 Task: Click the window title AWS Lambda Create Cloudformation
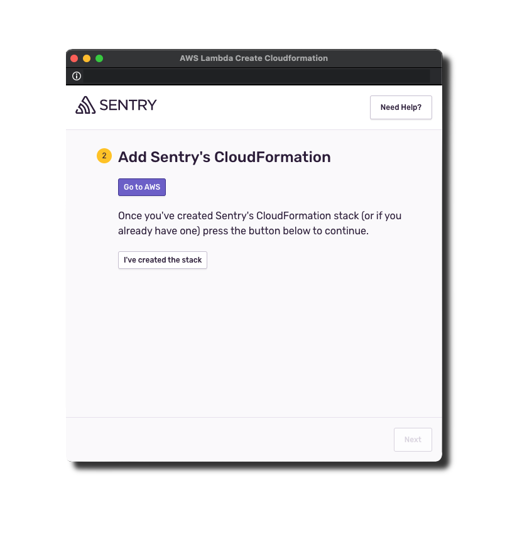[x=254, y=58]
